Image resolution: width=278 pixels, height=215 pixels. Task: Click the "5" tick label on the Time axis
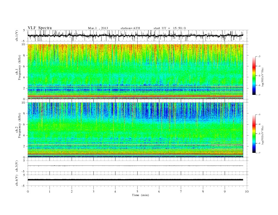coord(137,191)
